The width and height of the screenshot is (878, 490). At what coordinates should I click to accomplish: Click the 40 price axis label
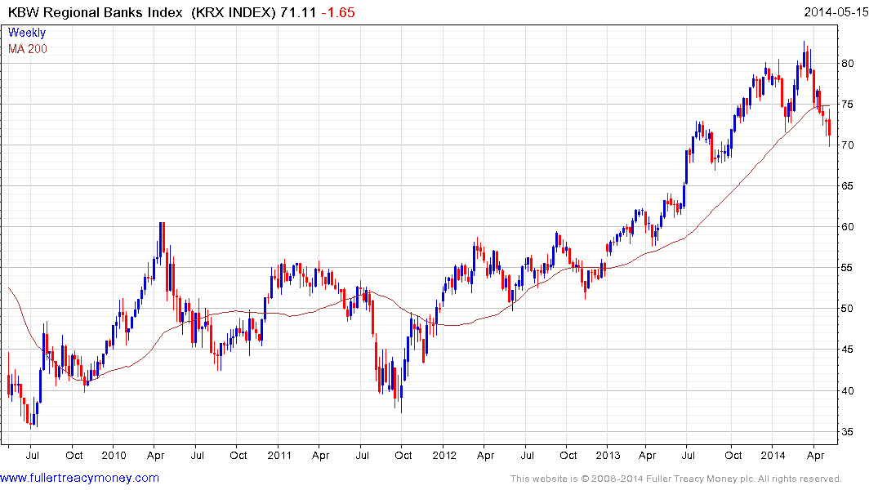847,391
